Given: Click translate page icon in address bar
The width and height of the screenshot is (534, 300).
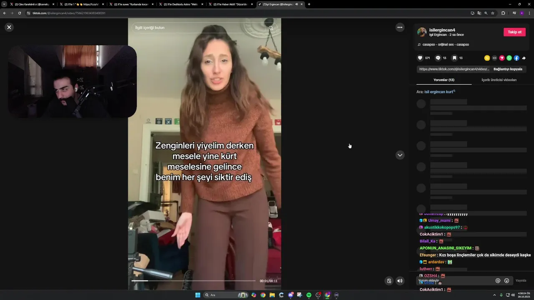Looking at the screenshot, I should tap(479, 13).
